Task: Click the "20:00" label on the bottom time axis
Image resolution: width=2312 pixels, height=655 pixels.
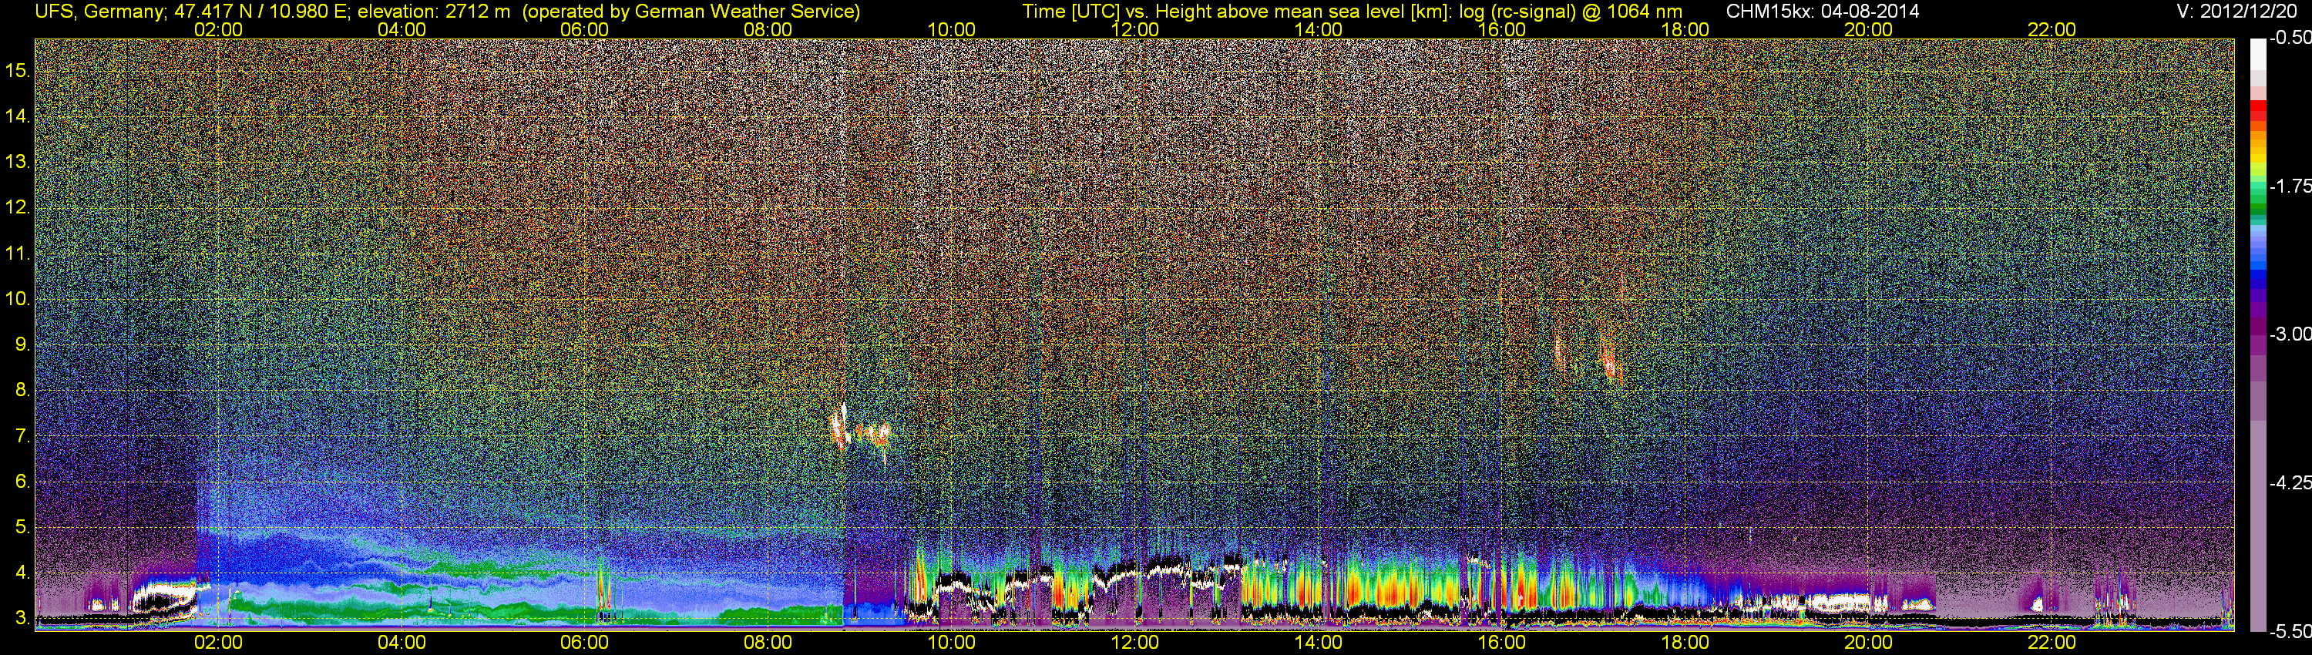Action: (1869, 643)
